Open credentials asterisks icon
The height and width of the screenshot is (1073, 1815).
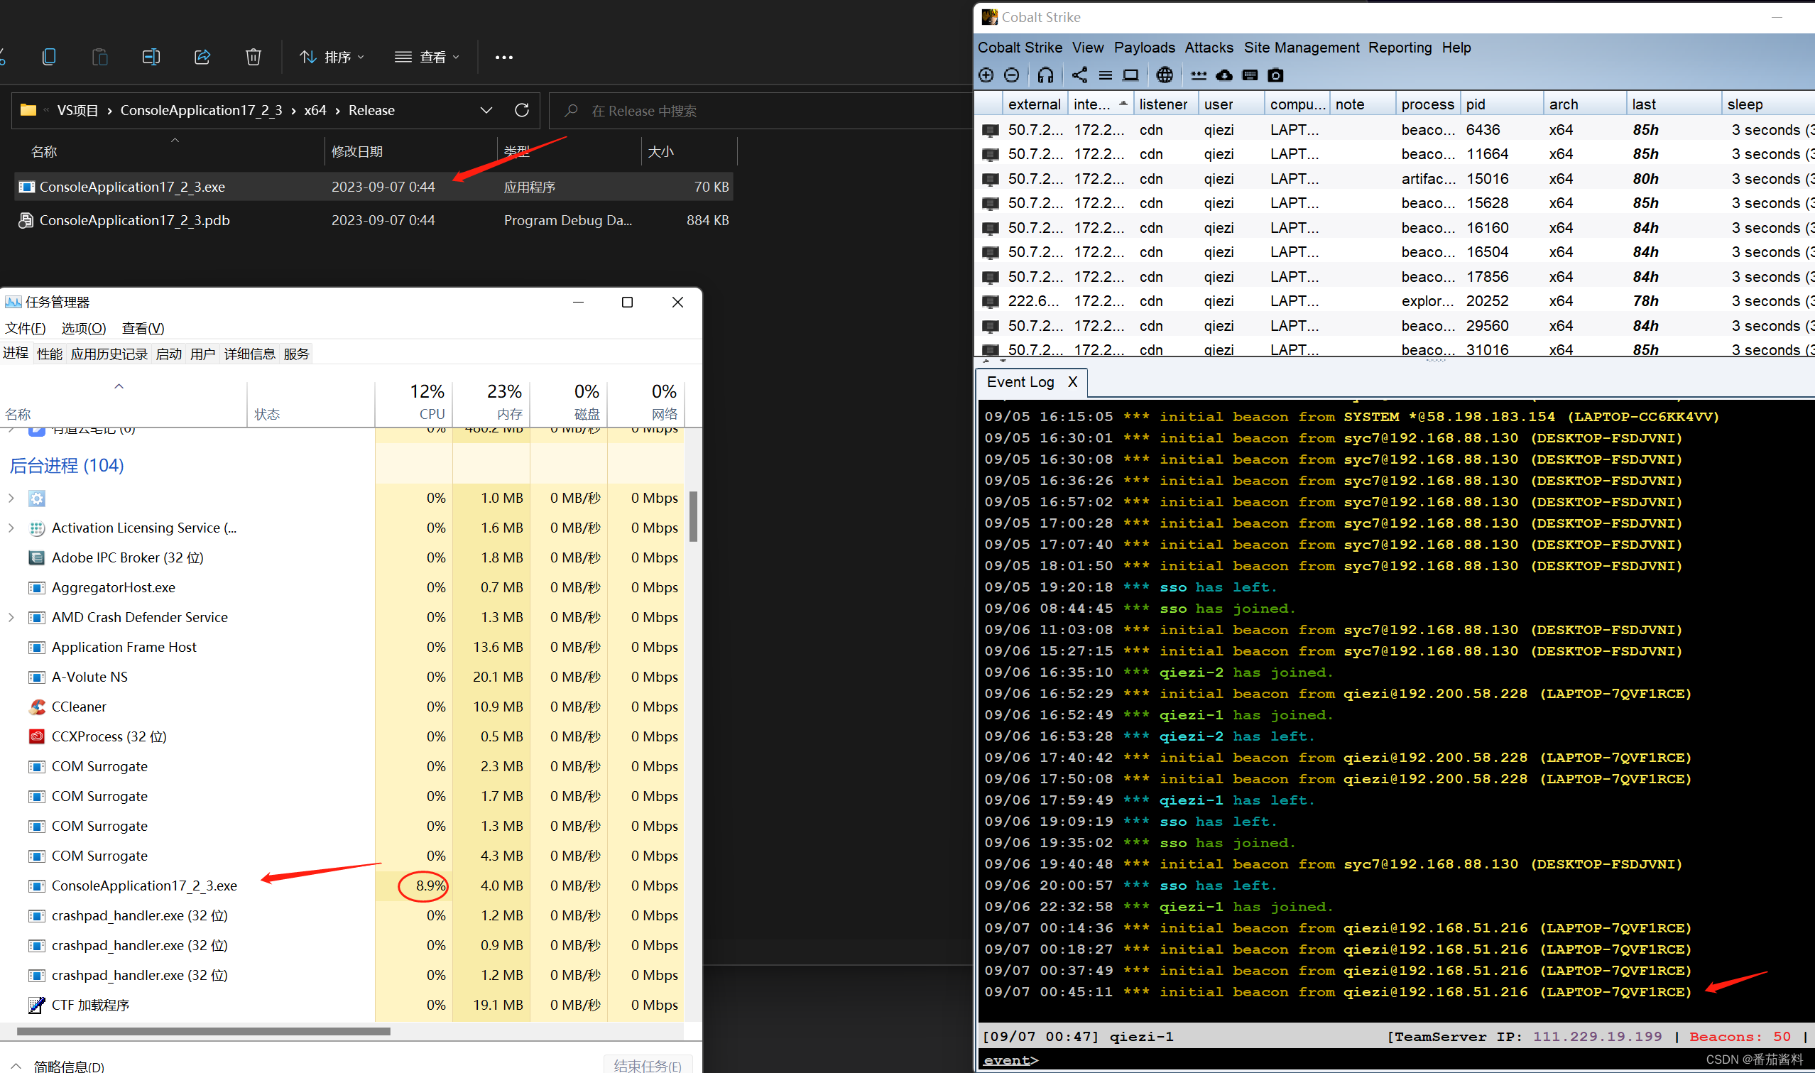point(1199,75)
